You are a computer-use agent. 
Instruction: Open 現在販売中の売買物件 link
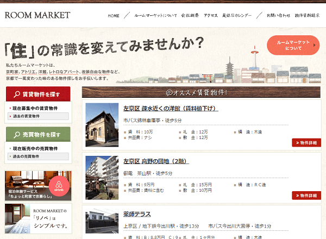(x=35, y=148)
